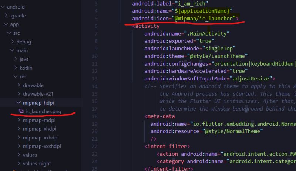Select the debug folder label
This screenshot has width=296, height=171.
coord(24,42)
